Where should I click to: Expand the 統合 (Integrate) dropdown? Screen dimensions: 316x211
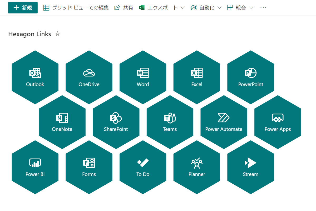click(x=240, y=8)
